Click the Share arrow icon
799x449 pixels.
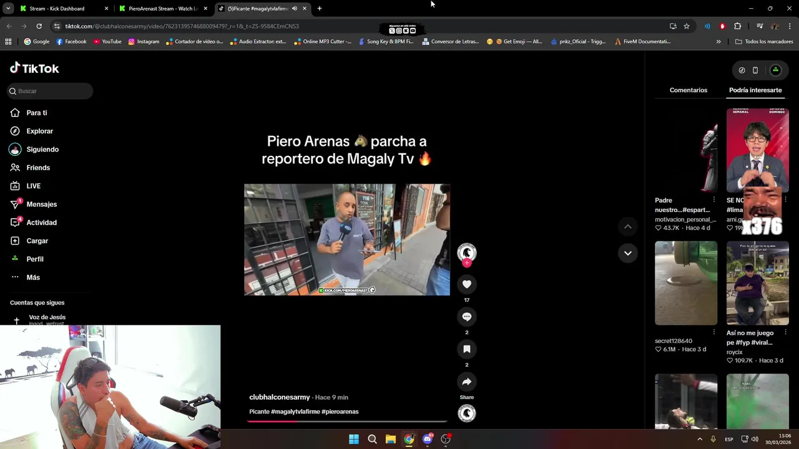tap(466, 382)
